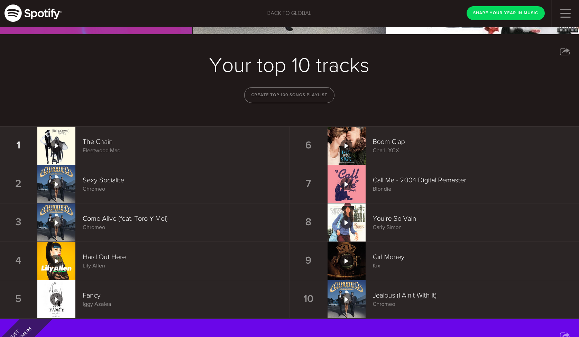Screen dimensions: 579x337
Task: Click 'Lily Allen' artist name
Action: [x=94, y=266]
